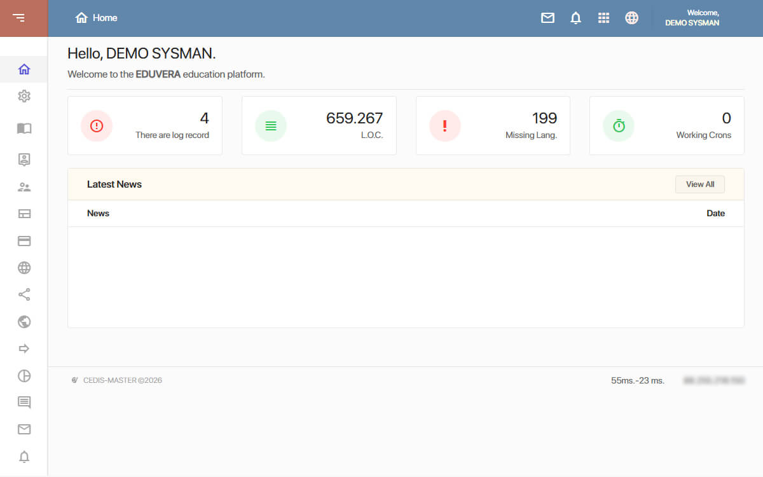Open the chat message icon in sidebar
Image resolution: width=763 pixels, height=477 pixels.
[x=24, y=402]
